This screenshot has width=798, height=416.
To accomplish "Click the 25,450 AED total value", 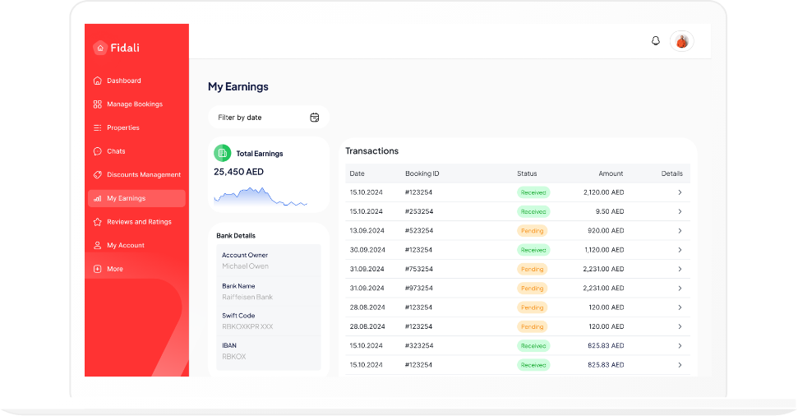I will (x=238, y=172).
